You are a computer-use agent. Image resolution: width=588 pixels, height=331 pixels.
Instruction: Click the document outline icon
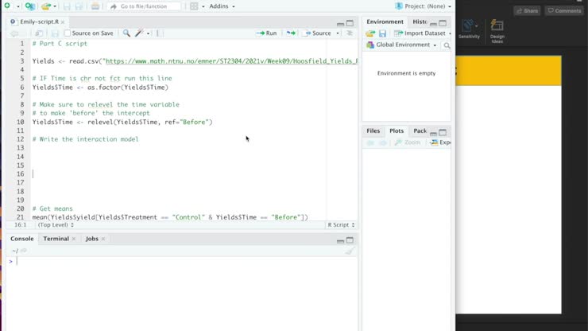350,33
